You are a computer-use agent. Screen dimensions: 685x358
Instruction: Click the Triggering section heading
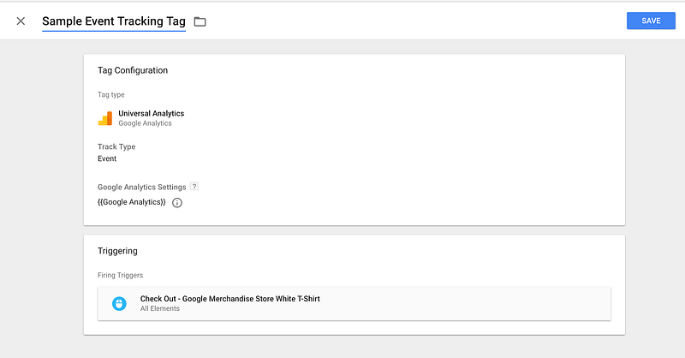tap(117, 251)
